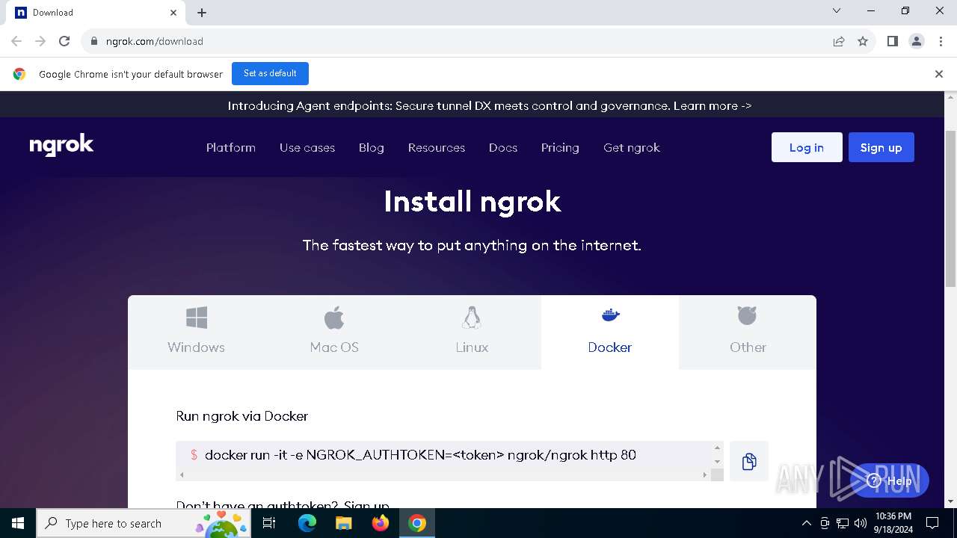957x538 pixels.
Task: Toggle the Chrome side panel
Action: click(892, 41)
